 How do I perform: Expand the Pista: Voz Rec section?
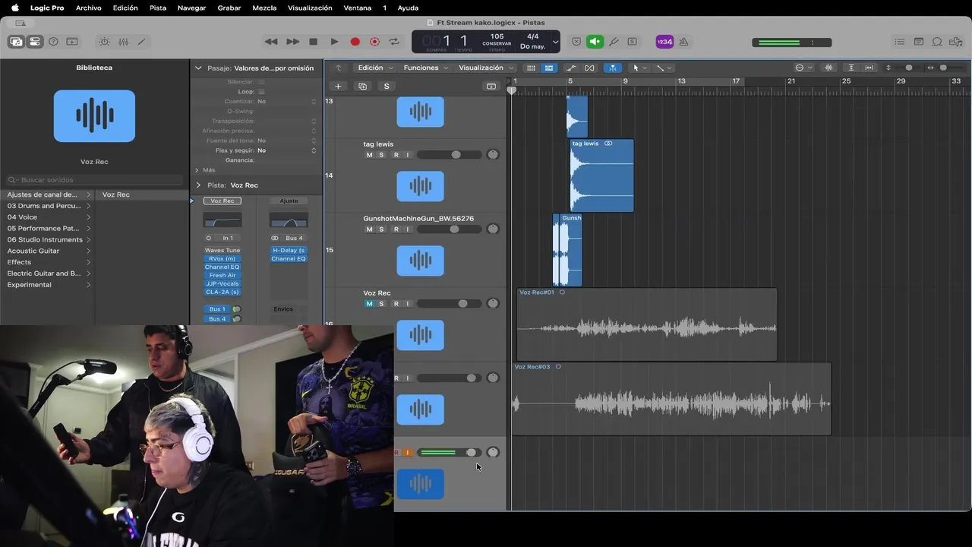tap(198, 185)
